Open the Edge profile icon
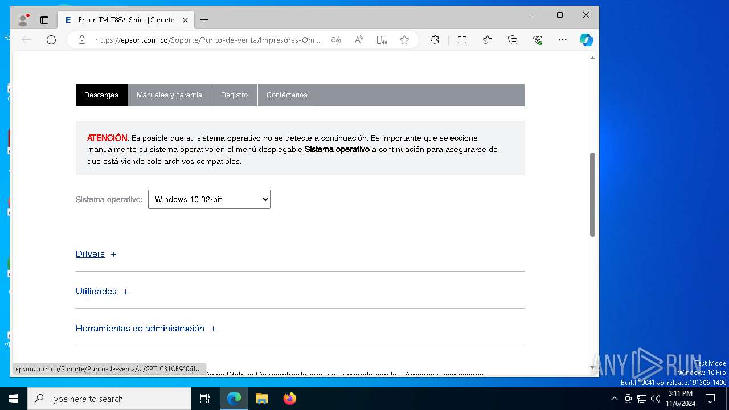This screenshot has height=410, width=729. click(x=23, y=20)
